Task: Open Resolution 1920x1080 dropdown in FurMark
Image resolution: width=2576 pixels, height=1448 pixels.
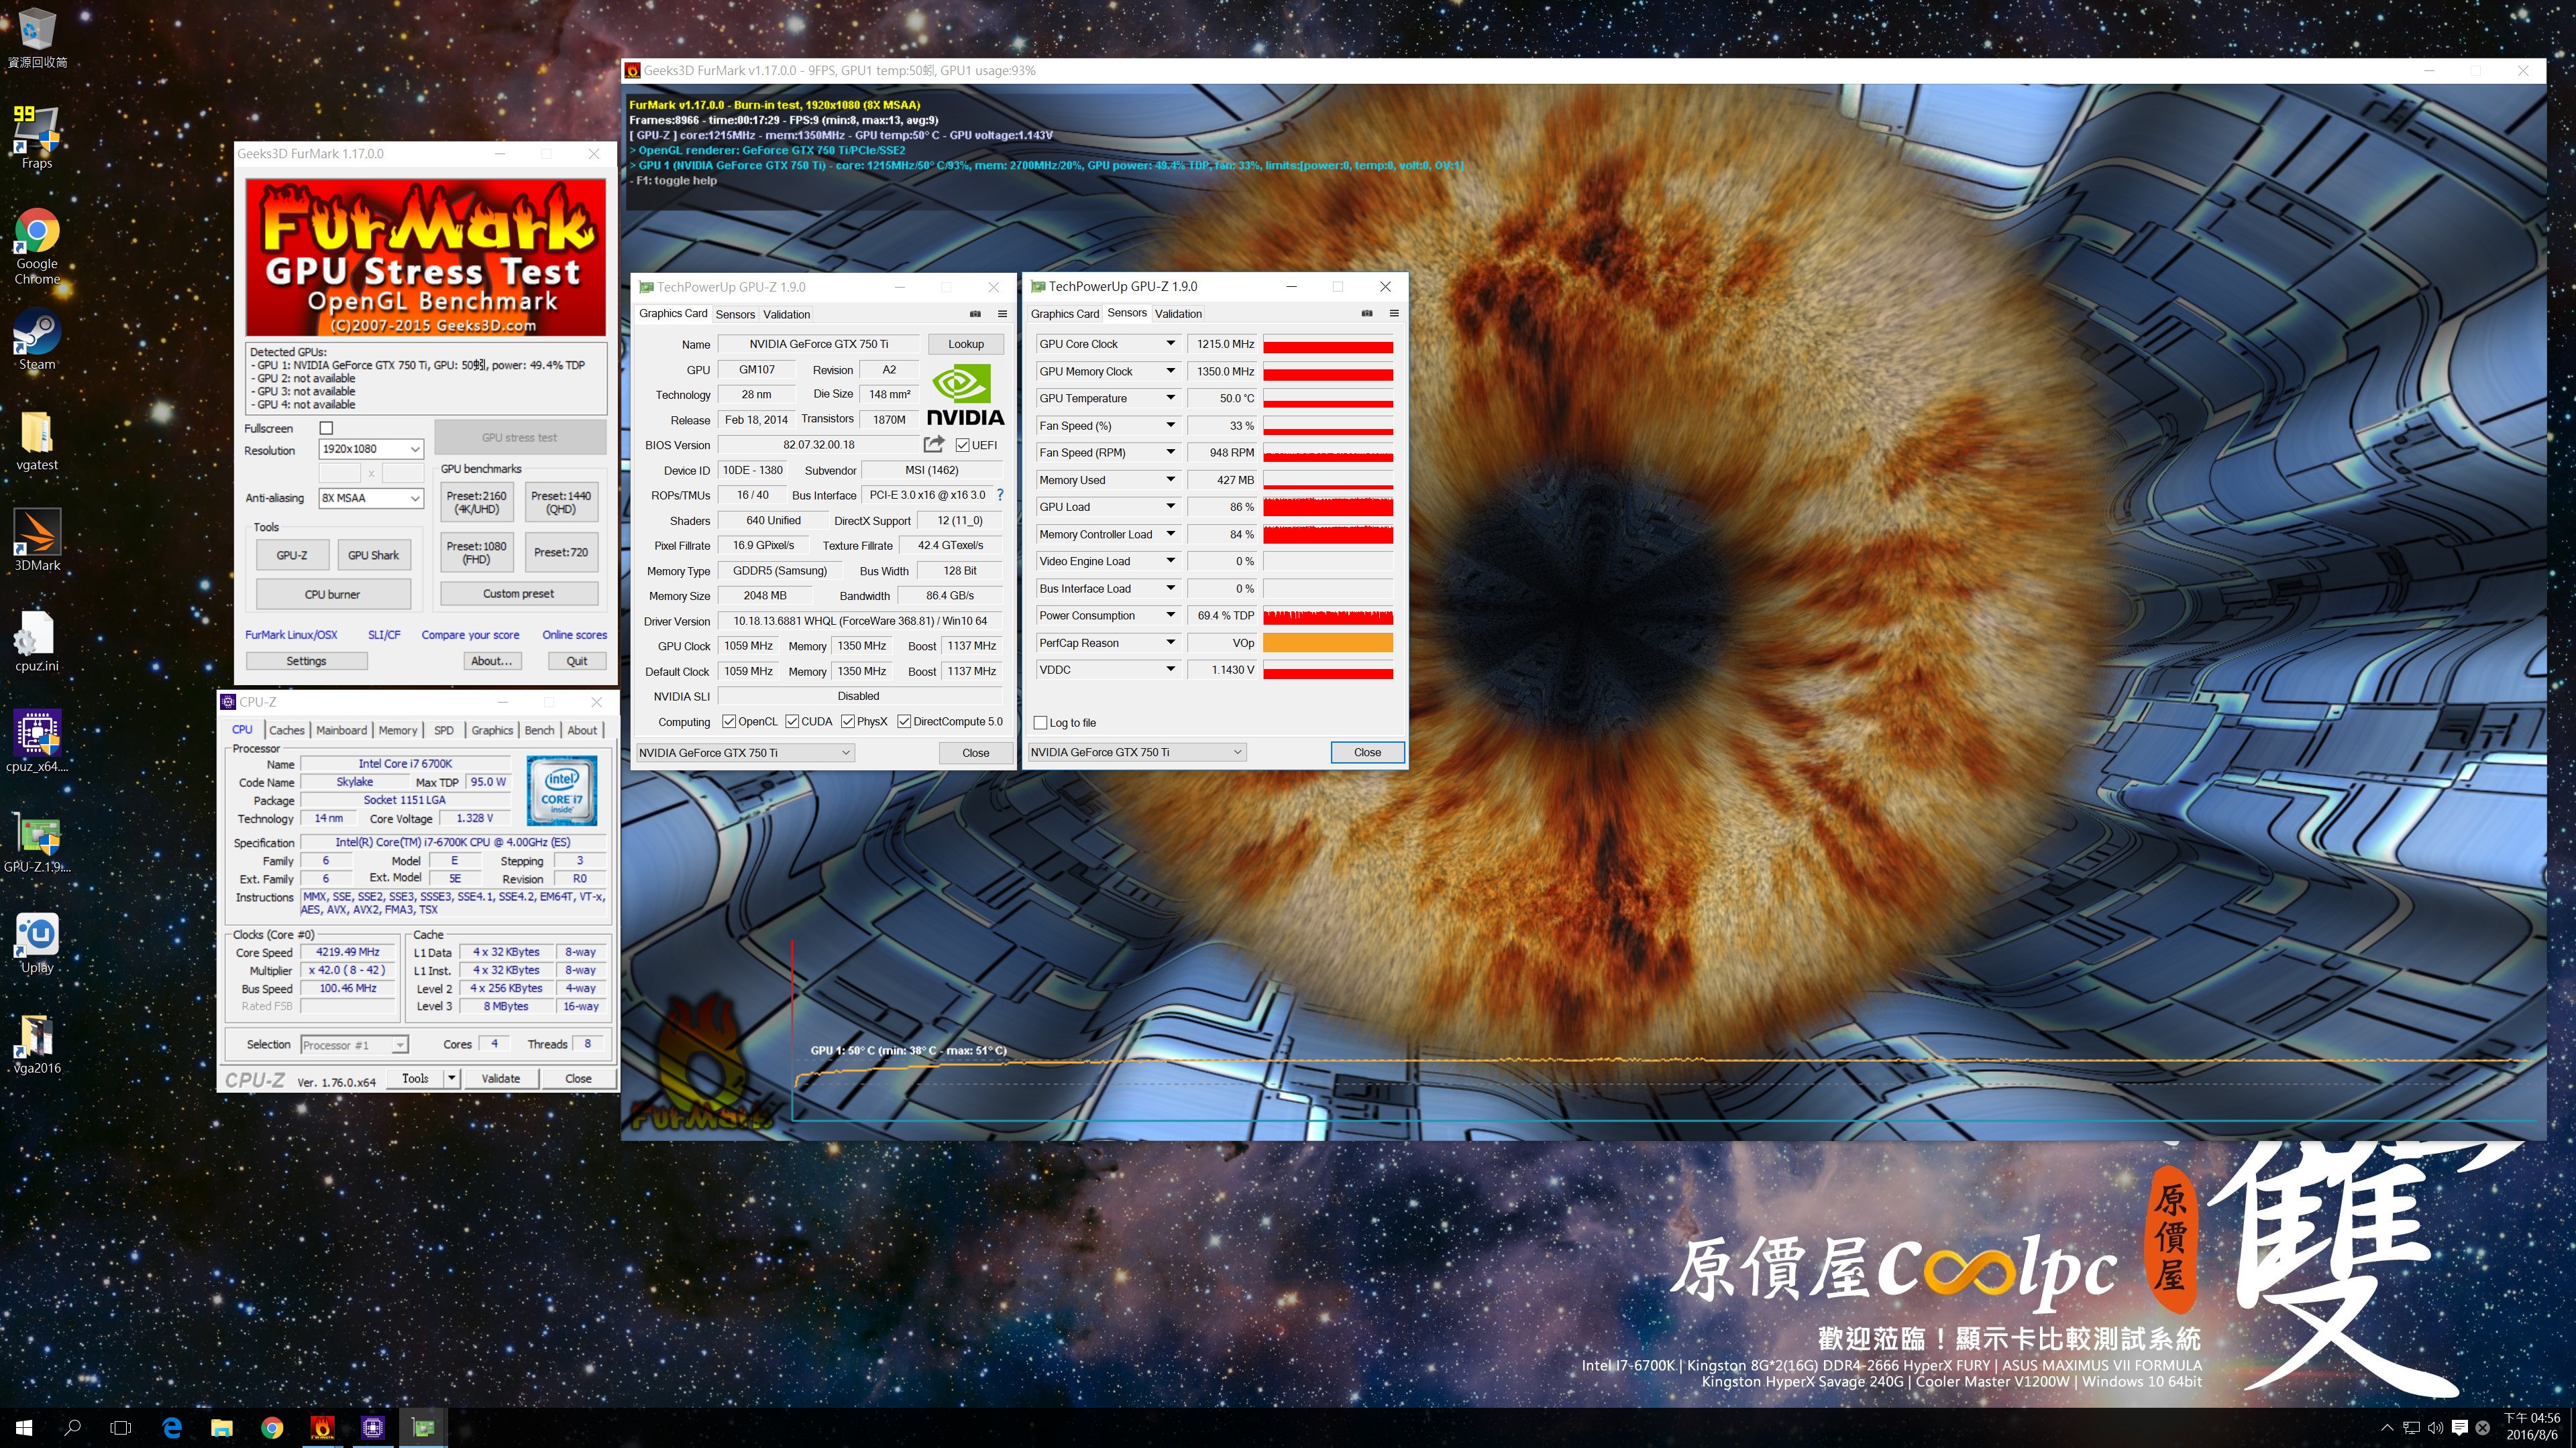Action: [371, 448]
